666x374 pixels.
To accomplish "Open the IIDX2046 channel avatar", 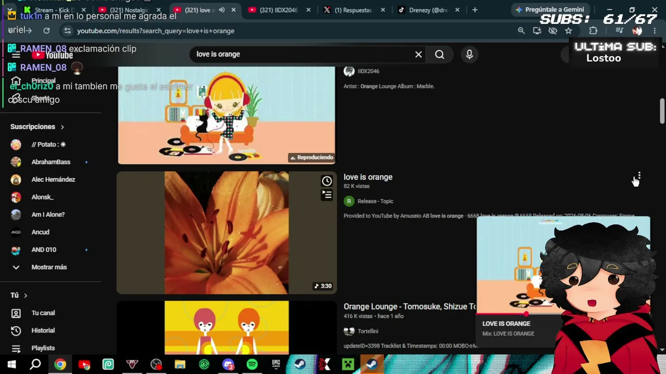I will (x=349, y=71).
